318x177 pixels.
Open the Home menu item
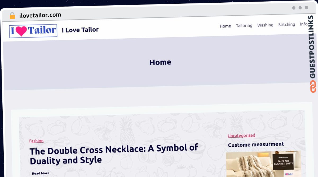coord(225,26)
